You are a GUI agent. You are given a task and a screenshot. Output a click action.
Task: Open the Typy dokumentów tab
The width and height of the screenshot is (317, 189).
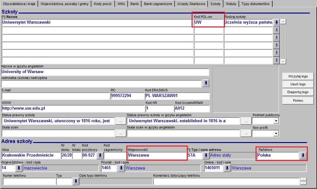256,4
